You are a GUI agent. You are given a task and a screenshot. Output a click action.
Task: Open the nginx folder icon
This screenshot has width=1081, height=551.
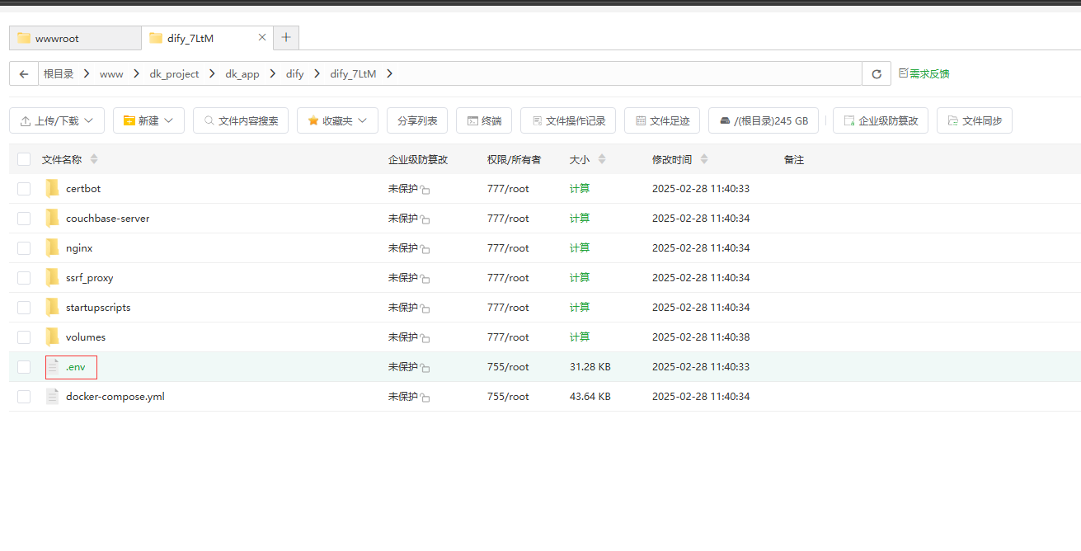tap(52, 247)
